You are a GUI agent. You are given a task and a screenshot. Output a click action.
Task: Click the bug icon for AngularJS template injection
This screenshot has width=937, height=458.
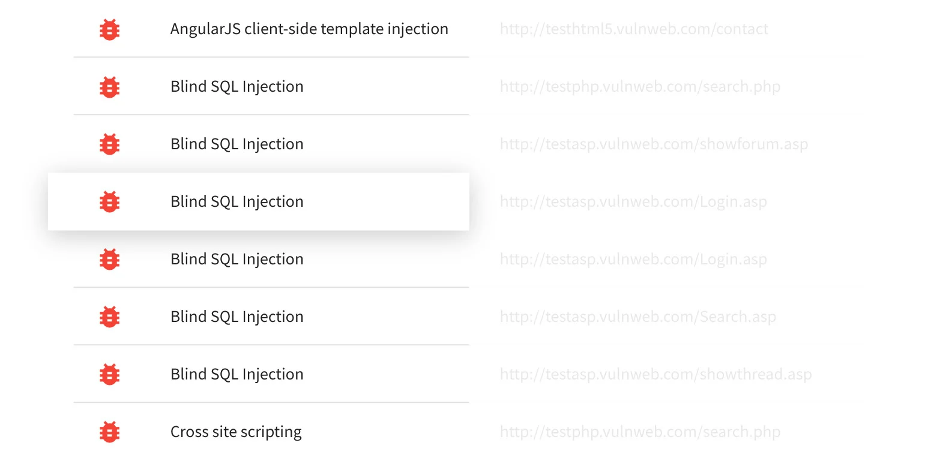click(109, 29)
